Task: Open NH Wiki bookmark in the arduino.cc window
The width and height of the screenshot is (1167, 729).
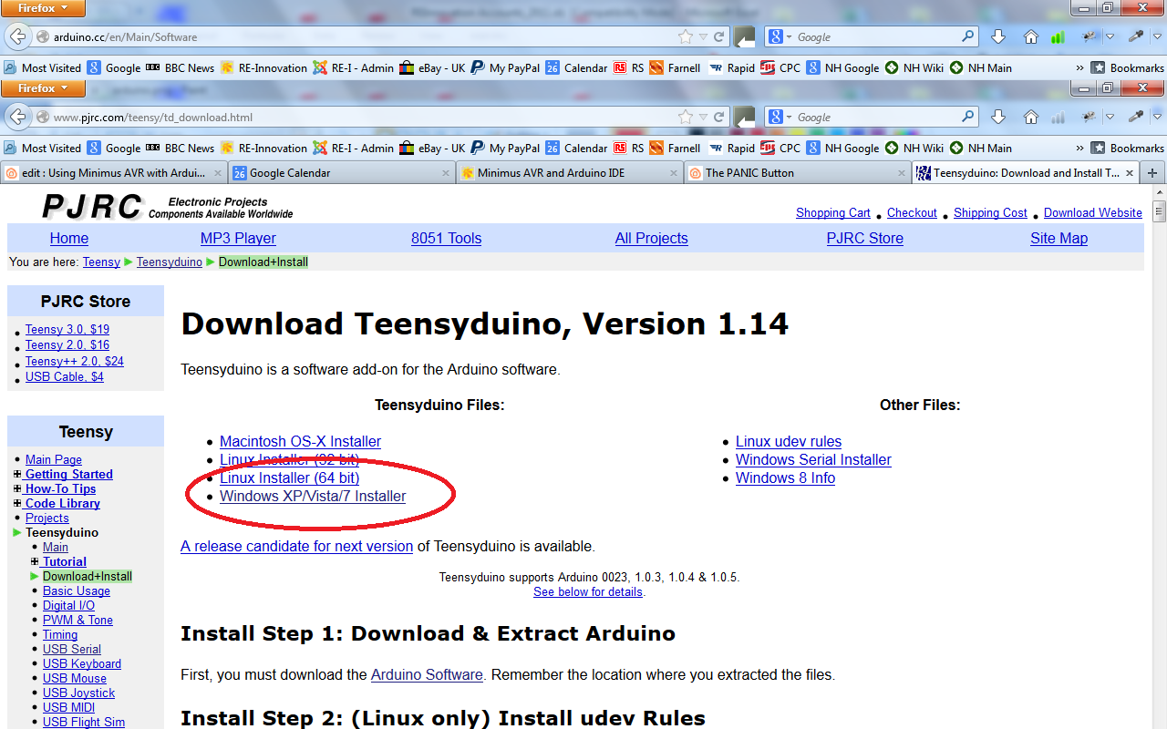Action: point(913,67)
